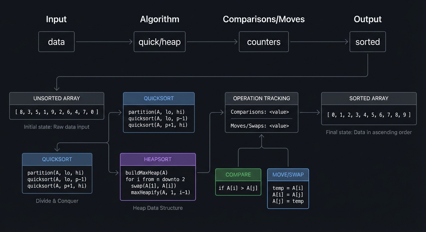Select the quick/heap algorithm node
Image resolution: width=426 pixels, height=232 pixels.
159,42
